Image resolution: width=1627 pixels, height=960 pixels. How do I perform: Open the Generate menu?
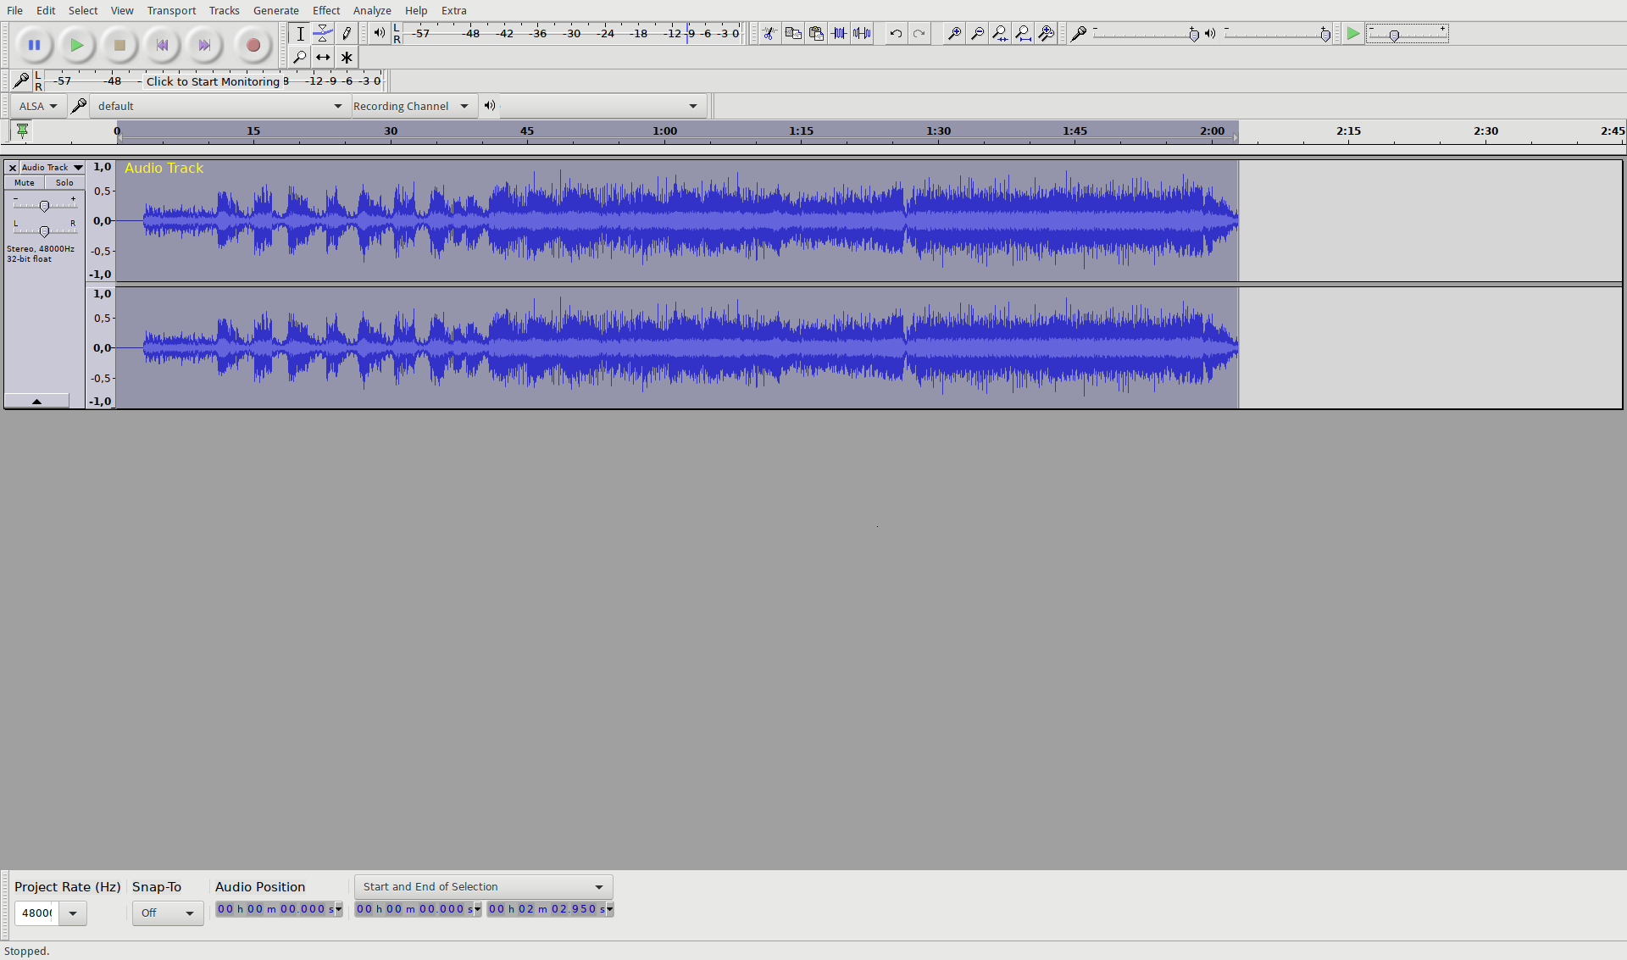pyautogui.click(x=275, y=10)
